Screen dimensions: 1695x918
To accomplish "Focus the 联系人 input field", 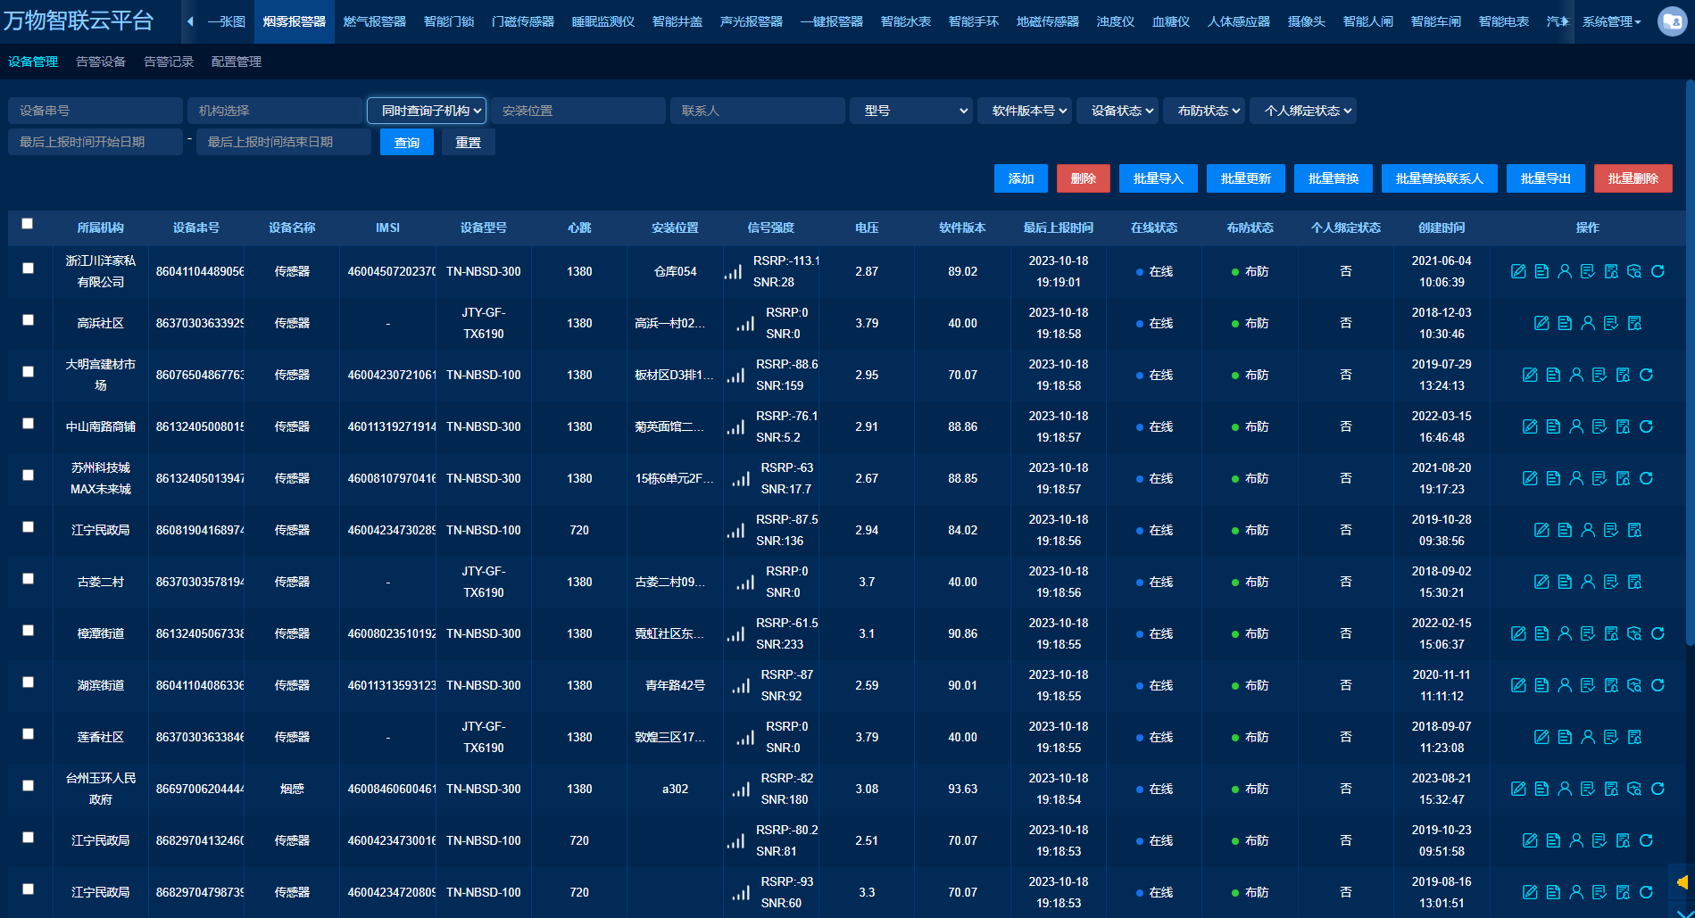I will point(758,111).
